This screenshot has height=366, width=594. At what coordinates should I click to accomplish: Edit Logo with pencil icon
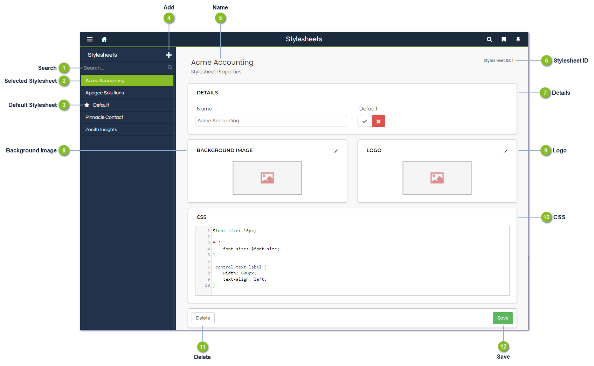pos(505,151)
